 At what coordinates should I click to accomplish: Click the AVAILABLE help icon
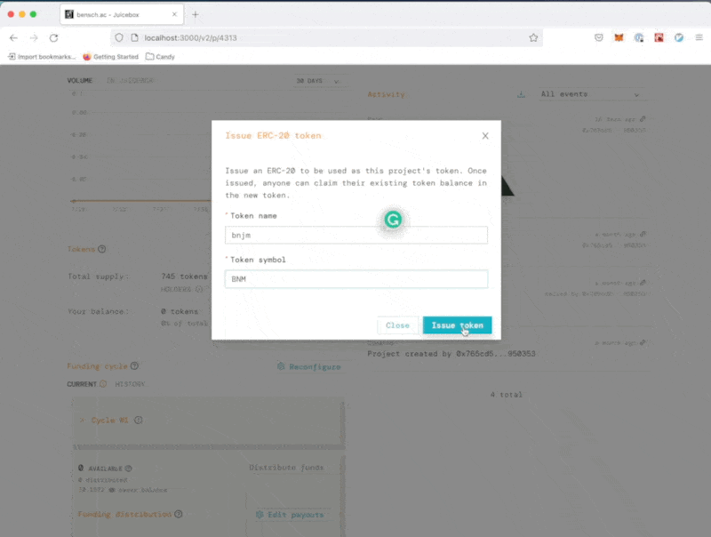[128, 468]
